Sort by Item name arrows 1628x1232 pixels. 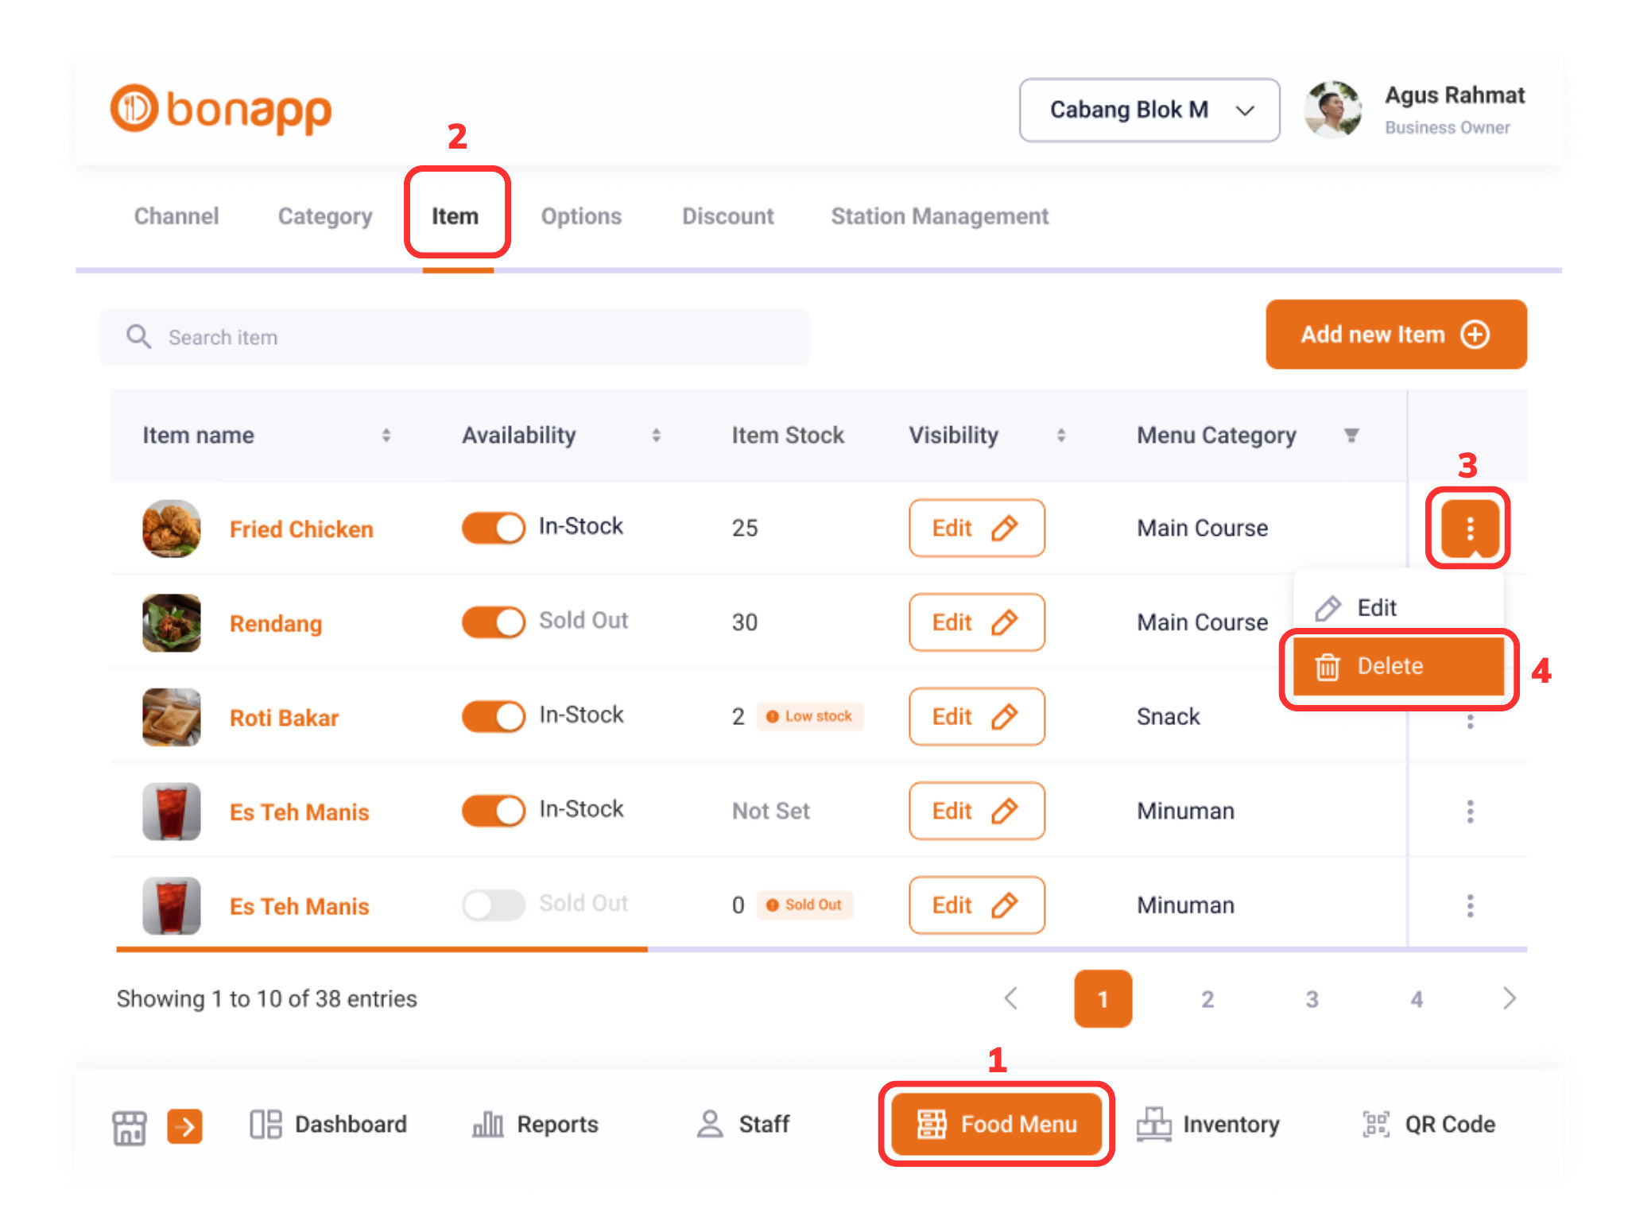coord(386,436)
